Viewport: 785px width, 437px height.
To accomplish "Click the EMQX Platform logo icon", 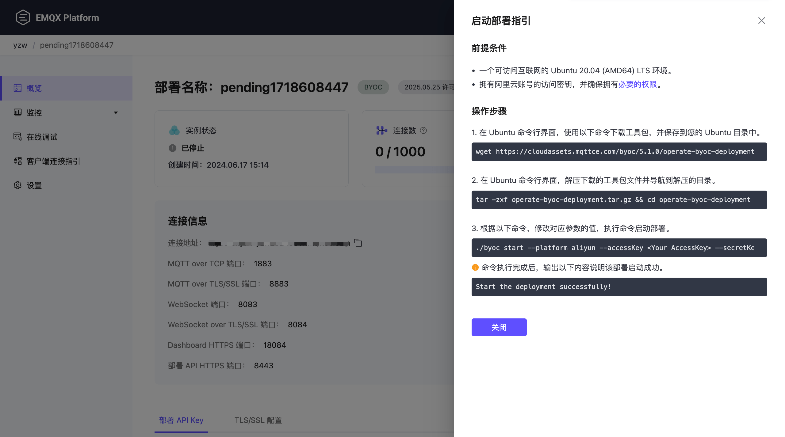I will point(23,17).
